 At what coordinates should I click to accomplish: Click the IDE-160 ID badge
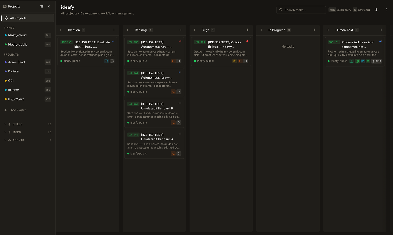pos(66,42)
